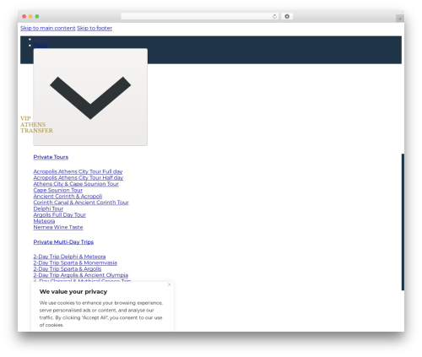Screen dimensions: 422x357
Task: Open Nemea Wine Taste tour
Action: coord(58,227)
